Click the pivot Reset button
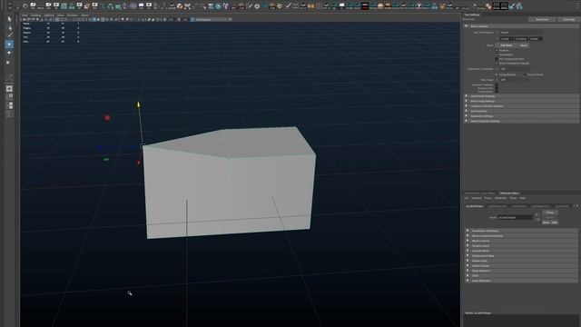Image resolution: width=581 pixels, height=327 pixels. coord(524,45)
